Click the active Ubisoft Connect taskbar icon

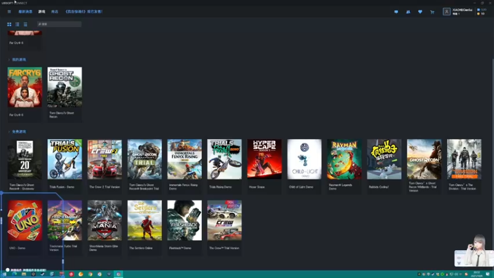click(x=119, y=274)
